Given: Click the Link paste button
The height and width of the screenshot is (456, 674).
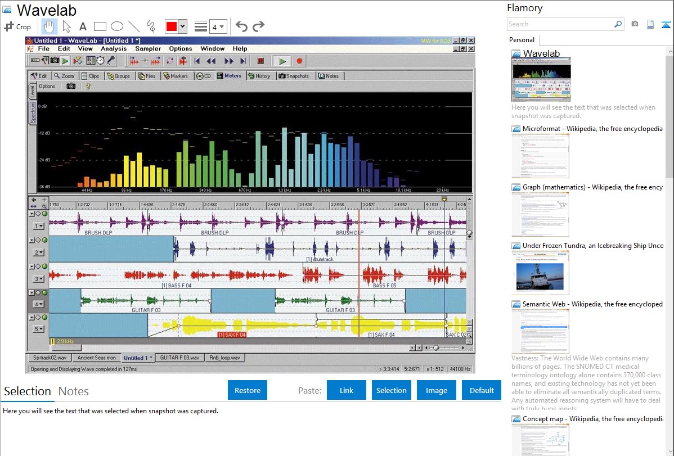Looking at the screenshot, I should pos(347,390).
